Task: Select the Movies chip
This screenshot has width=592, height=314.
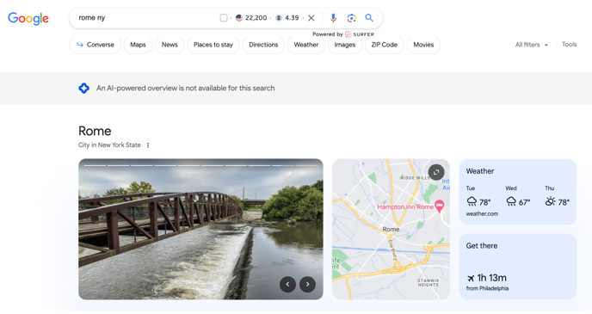Action: pos(423,45)
